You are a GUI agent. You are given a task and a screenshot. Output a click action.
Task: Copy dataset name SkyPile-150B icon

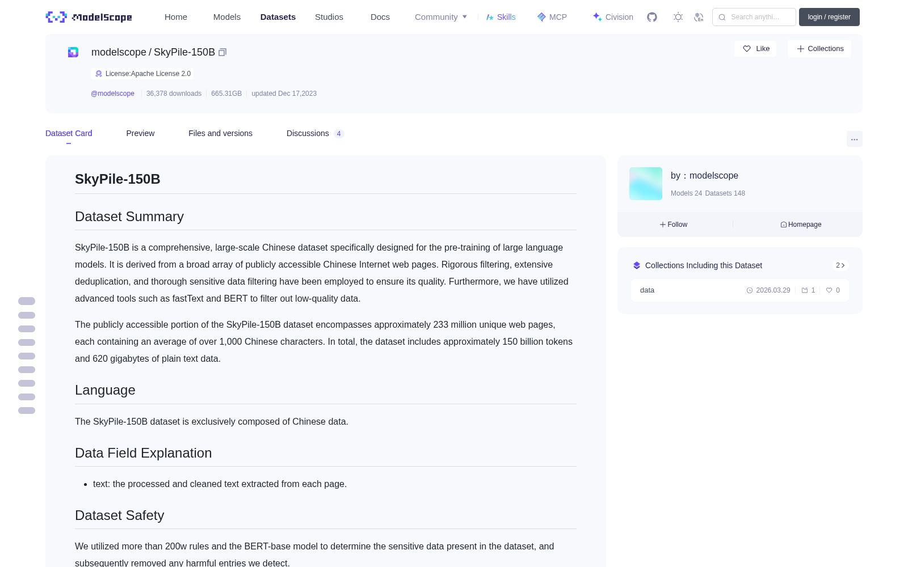pyautogui.click(x=222, y=52)
